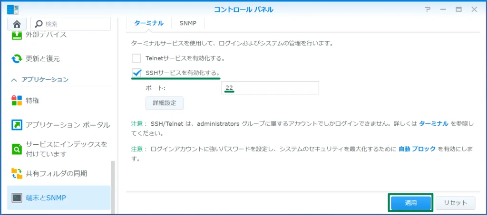This screenshot has width=487, height=215.
Task: Click the 適用 (Apply) button
Action: [x=411, y=203]
